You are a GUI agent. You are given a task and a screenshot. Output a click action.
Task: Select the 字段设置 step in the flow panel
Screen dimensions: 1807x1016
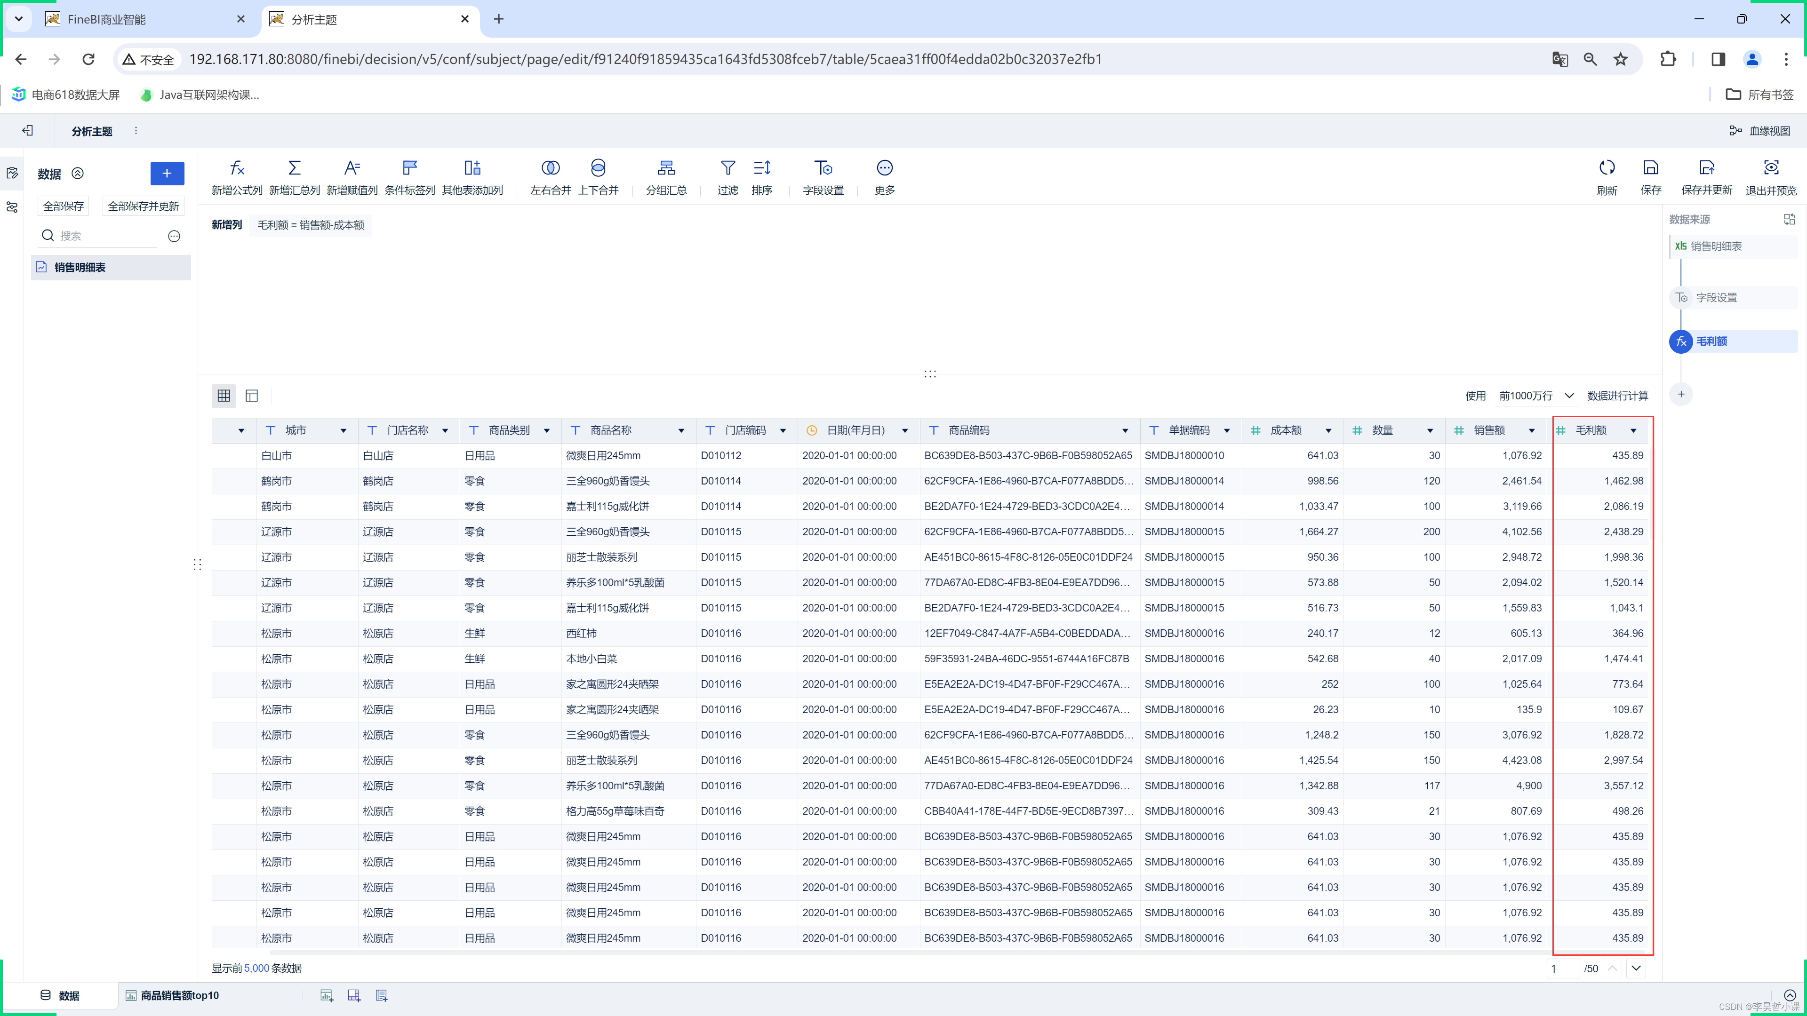1733,297
